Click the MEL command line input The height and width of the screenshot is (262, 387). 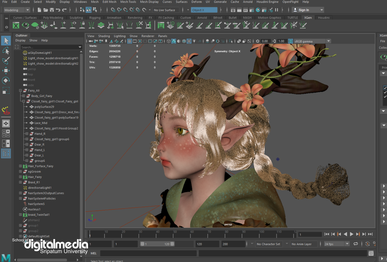pyautogui.click(x=148, y=253)
